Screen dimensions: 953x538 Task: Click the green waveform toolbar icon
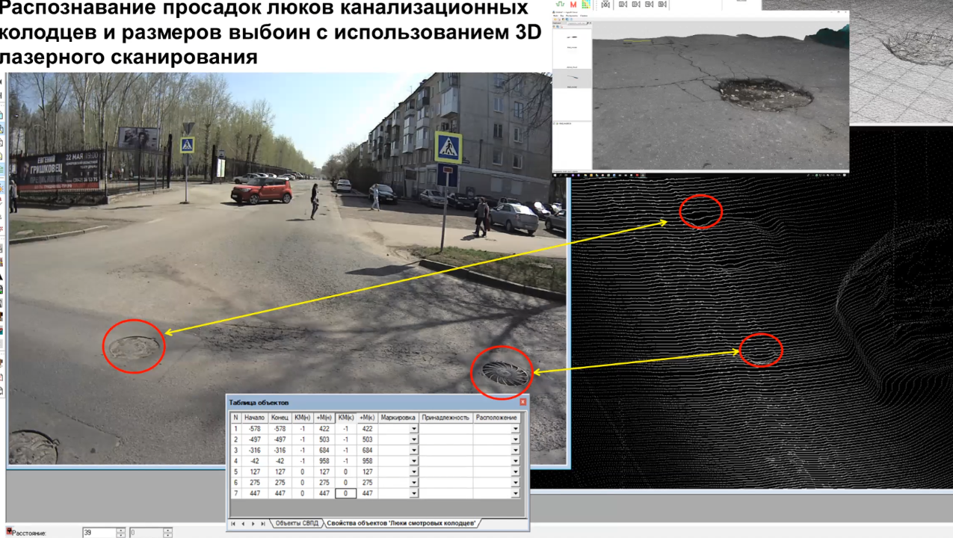(561, 4)
